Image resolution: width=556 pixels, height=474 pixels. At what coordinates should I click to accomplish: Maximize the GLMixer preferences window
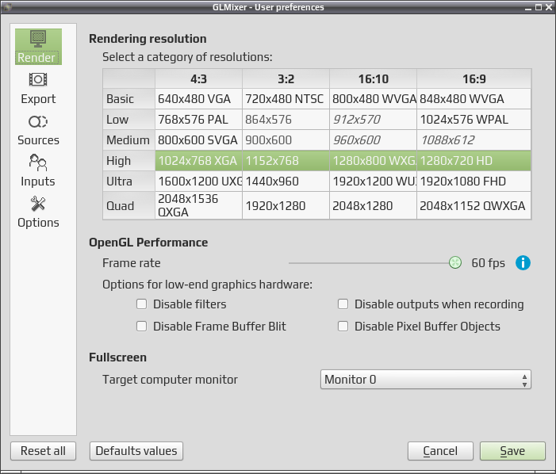tap(539, 7)
